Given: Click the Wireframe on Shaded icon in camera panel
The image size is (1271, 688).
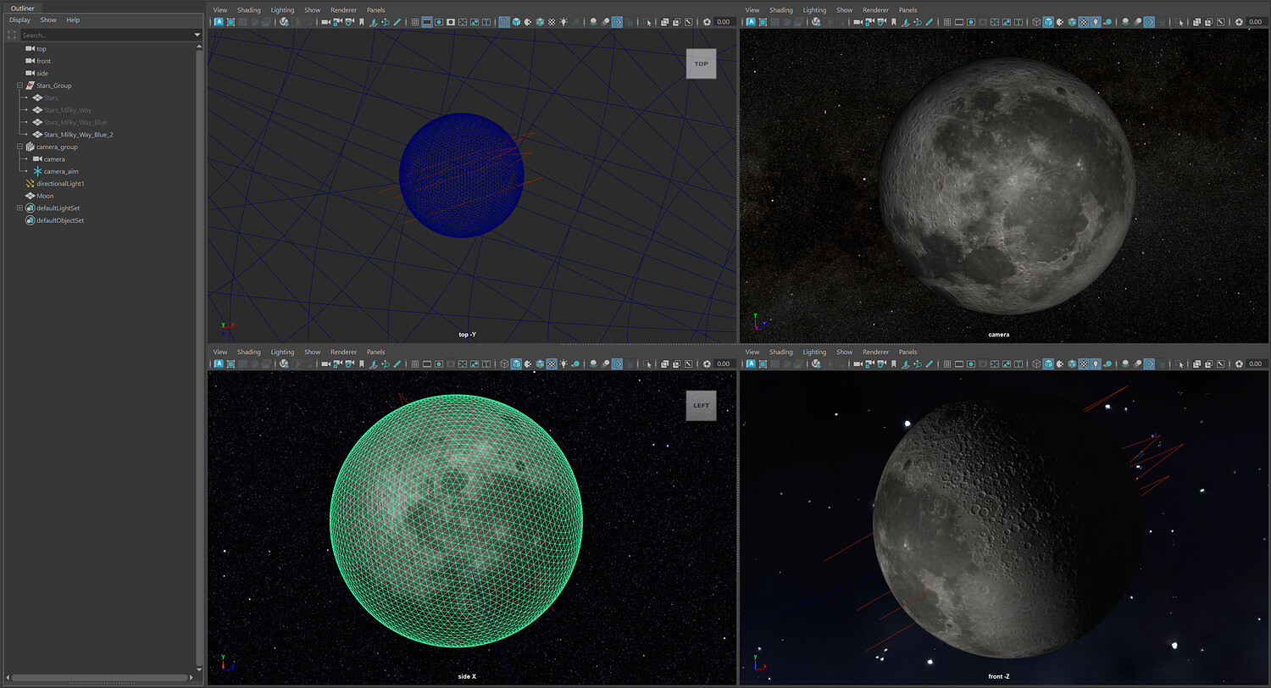Looking at the screenshot, I should tap(1072, 22).
